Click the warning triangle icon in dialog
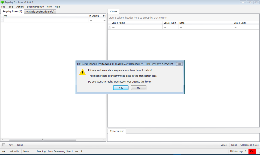This screenshot has height=155, width=260. point(83,72)
